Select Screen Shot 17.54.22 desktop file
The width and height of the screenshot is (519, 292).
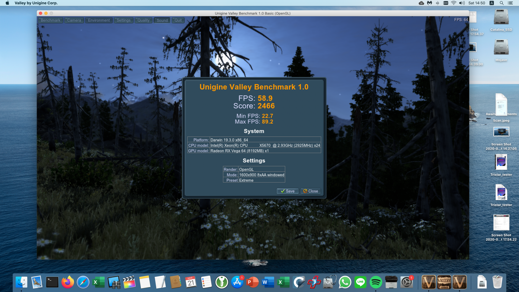tap(501, 228)
